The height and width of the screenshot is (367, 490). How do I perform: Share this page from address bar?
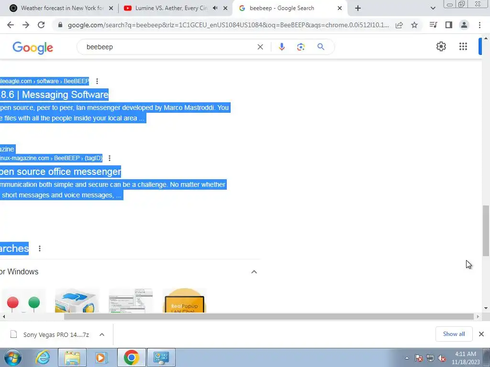tap(399, 25)
